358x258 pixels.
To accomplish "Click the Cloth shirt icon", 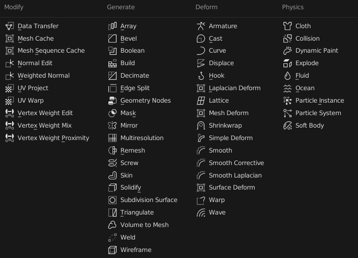I will (x=288, y=26).
